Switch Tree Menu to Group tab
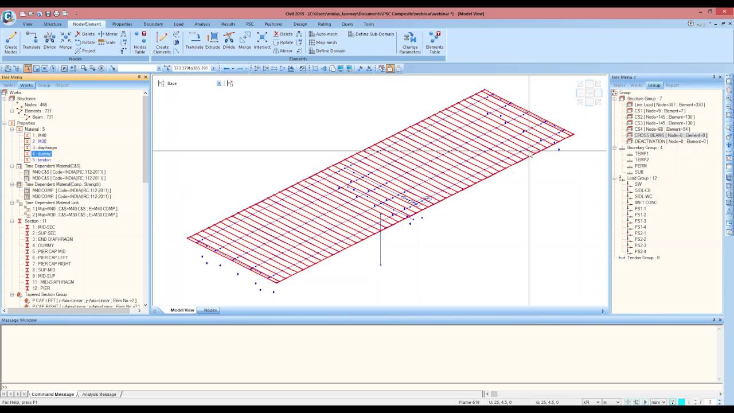734x413 pixels. (44, 85)
